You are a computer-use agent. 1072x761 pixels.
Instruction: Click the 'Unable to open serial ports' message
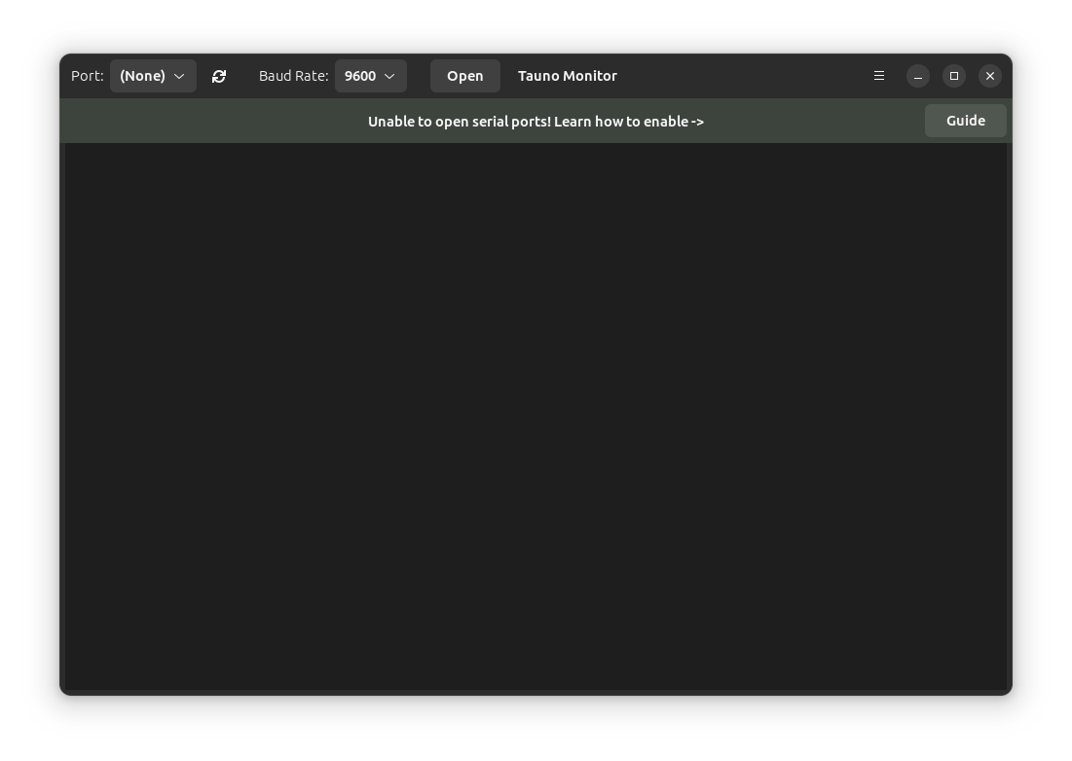[x=459, y=122]
